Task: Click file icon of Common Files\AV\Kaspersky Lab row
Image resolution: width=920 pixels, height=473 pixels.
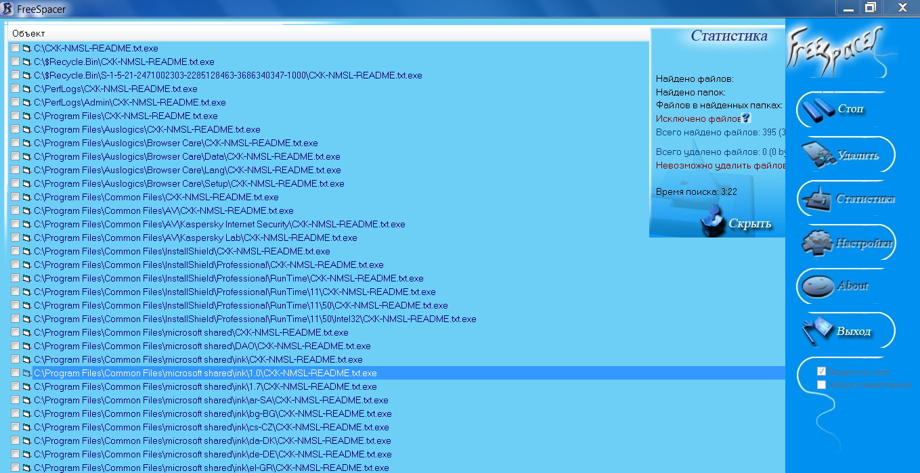Action: (26, 238)
